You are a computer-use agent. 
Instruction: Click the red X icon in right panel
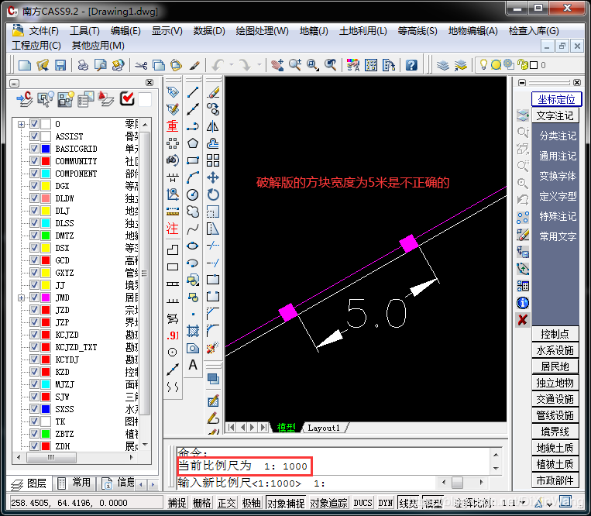point(522,320)
